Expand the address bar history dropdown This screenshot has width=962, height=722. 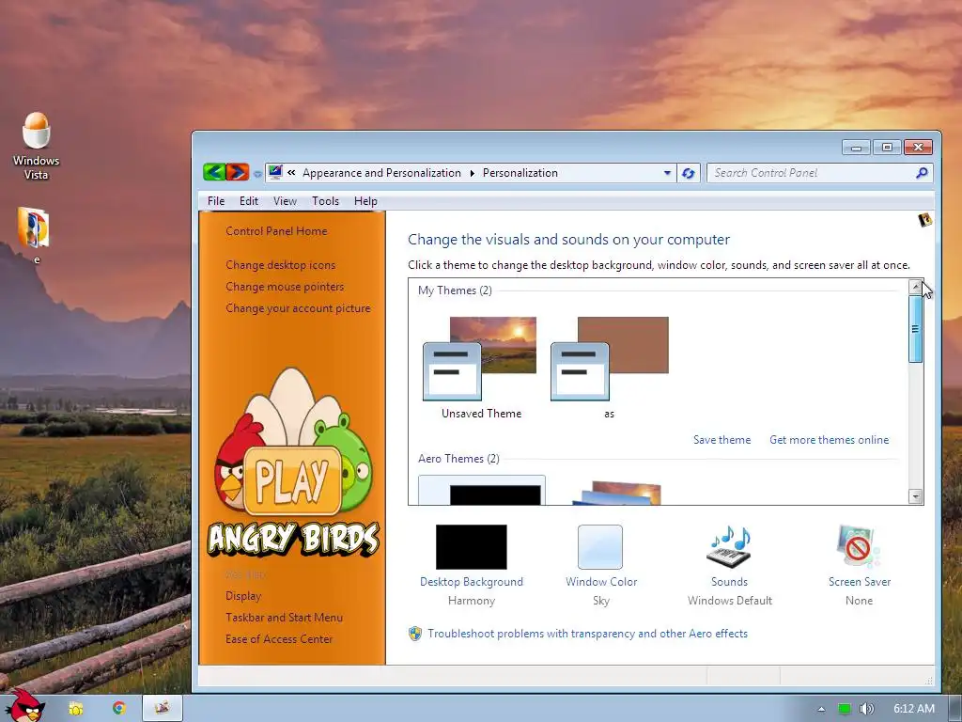(x=668, y=173)
